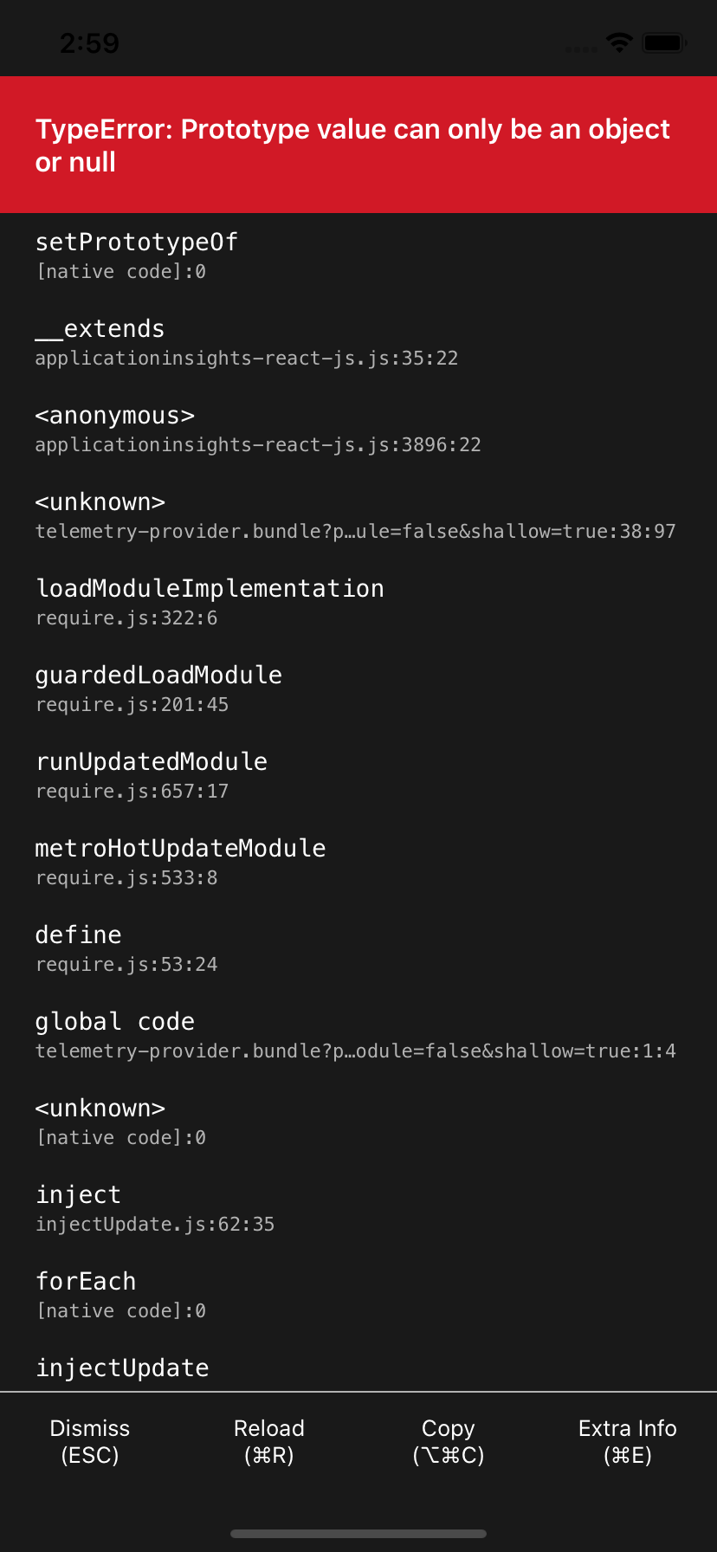Screen dimensions: 717x1552
Task: Select the inject frame in injectUpdate.js
Action: (x=156, y=1206)
